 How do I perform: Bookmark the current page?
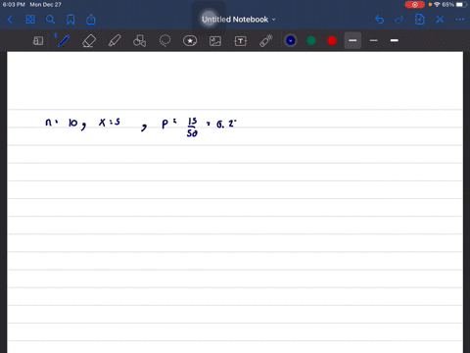click(70, 20)
